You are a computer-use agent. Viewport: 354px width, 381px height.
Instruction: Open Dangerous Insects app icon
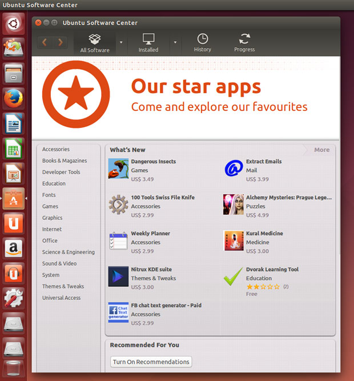[x=118, y=169]
